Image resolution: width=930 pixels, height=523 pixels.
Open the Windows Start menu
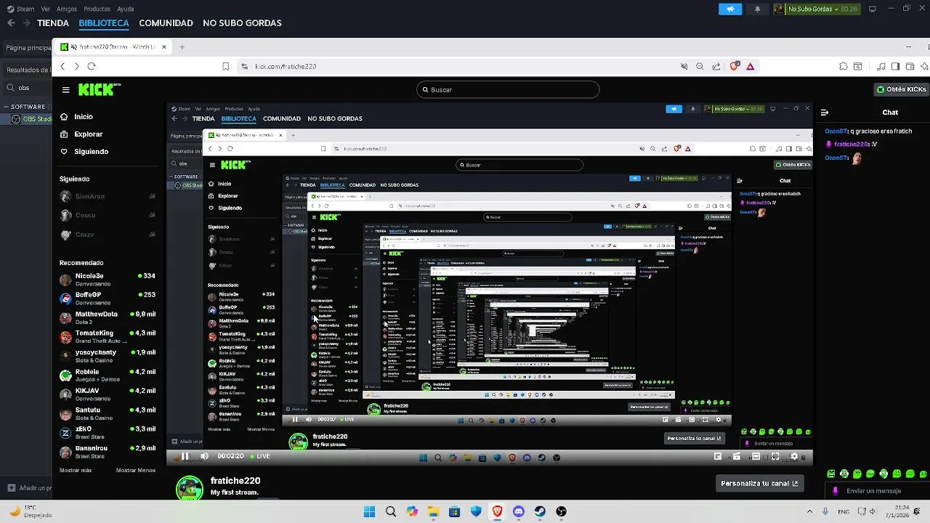(369, 511)
